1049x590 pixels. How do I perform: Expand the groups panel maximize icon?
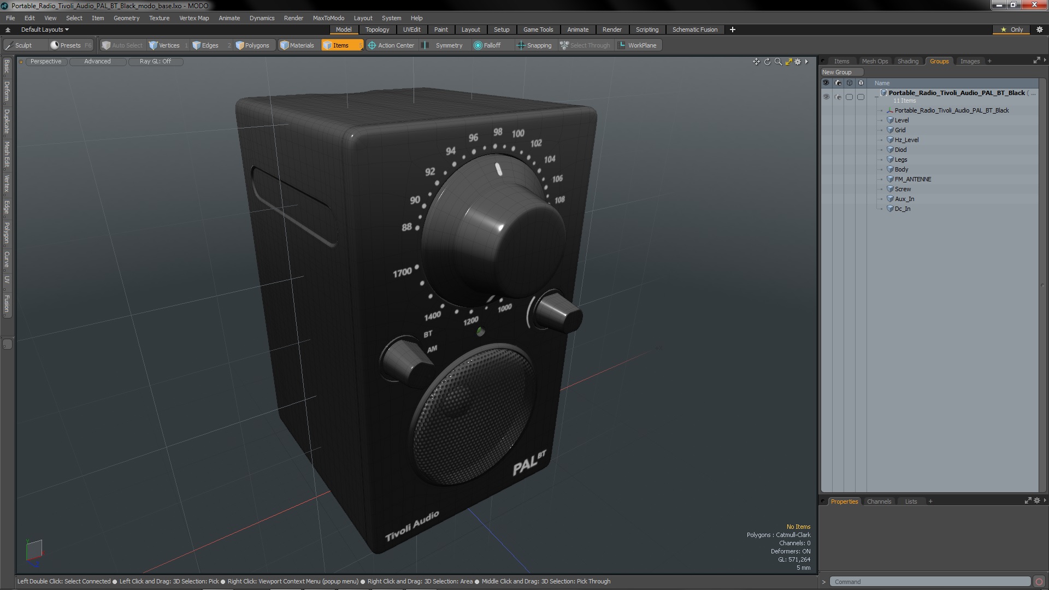pos(1036,61)
